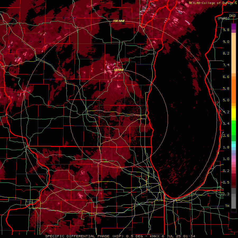238x238 pixels.
Task: Click the 9.0 legend value
Action: (226, 42)
